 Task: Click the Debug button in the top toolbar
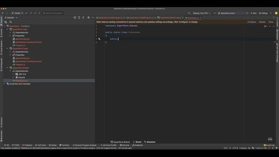pyautogui.click(x=263, y=13)
